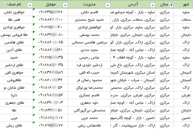The width and height of the screenshot is (193, 129).
Task: Select address cell استان مرکزی، شهرستان کمیجان
Action: [x=133, y=73]
